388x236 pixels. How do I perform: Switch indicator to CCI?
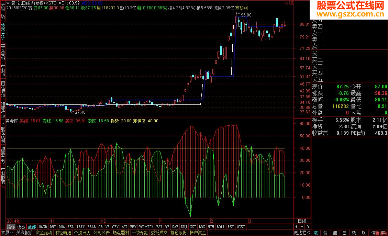pos(193,227)
